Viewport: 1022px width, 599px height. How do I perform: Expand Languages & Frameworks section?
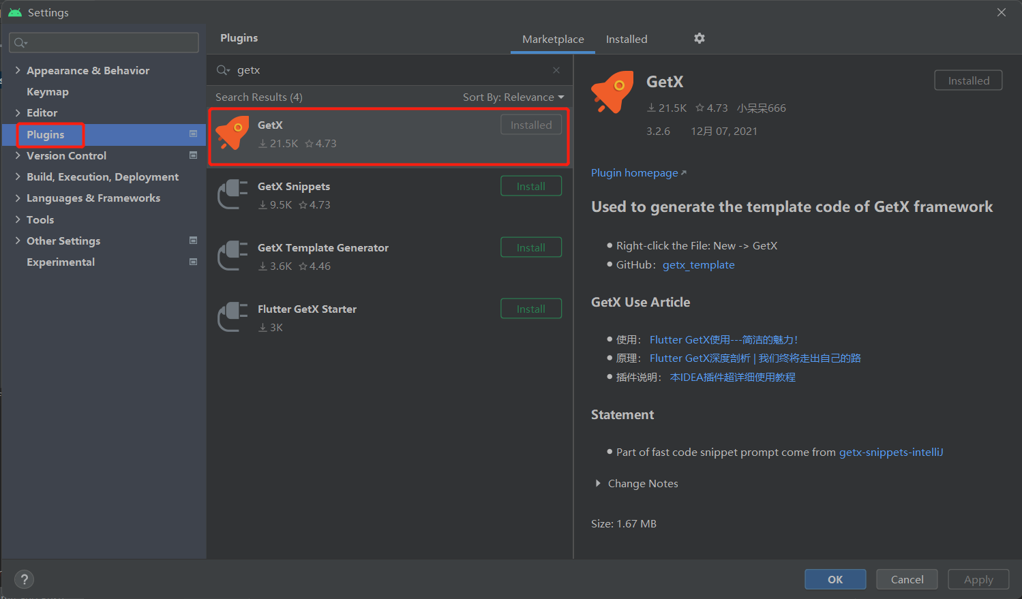point(18,198)
